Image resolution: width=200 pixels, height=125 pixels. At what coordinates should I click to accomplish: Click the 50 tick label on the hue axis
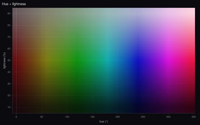[x=42, y=117]
